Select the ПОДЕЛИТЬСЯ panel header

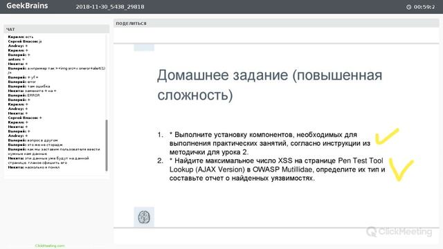click(x=276, y=24)
